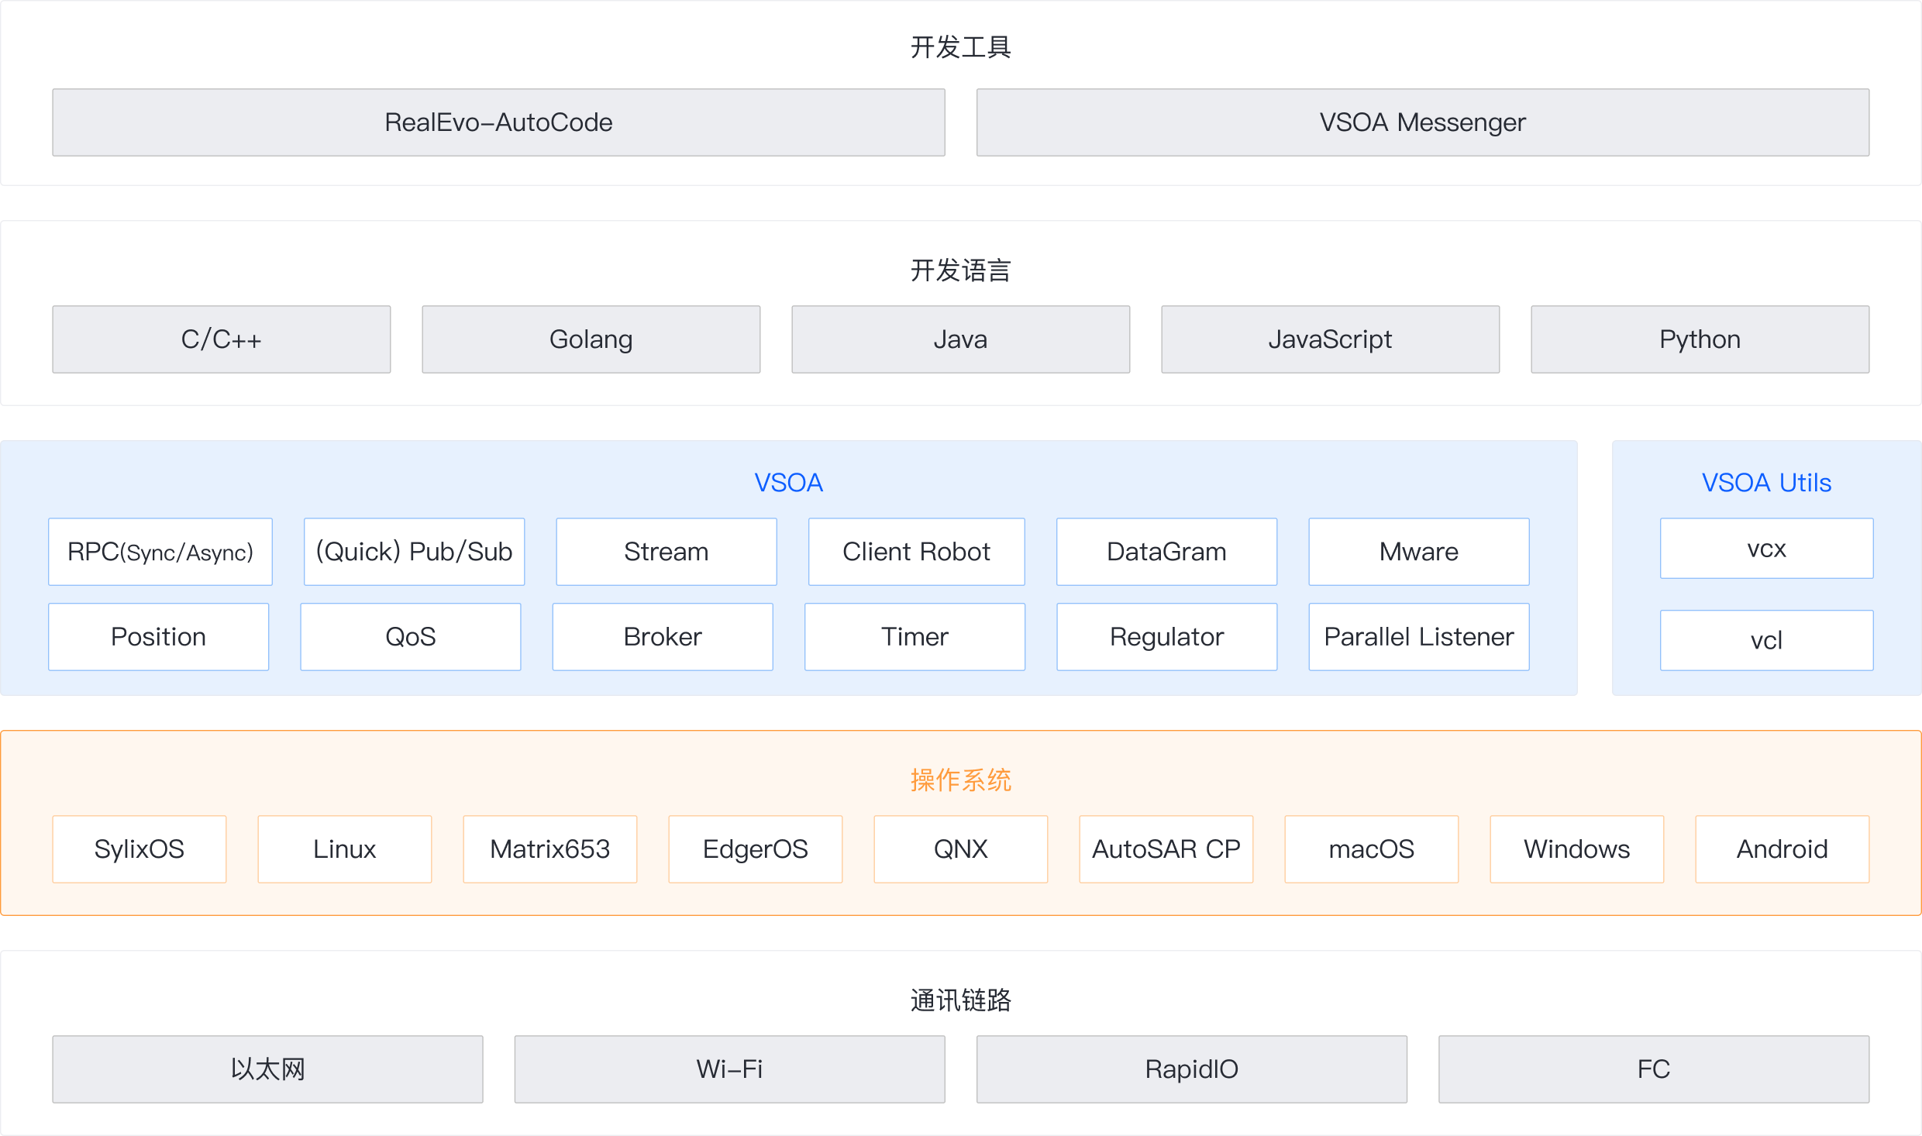This screenshot has width=1922, height=1136.
Task: Select the EdgerOS box
Action: pos(756,849)
